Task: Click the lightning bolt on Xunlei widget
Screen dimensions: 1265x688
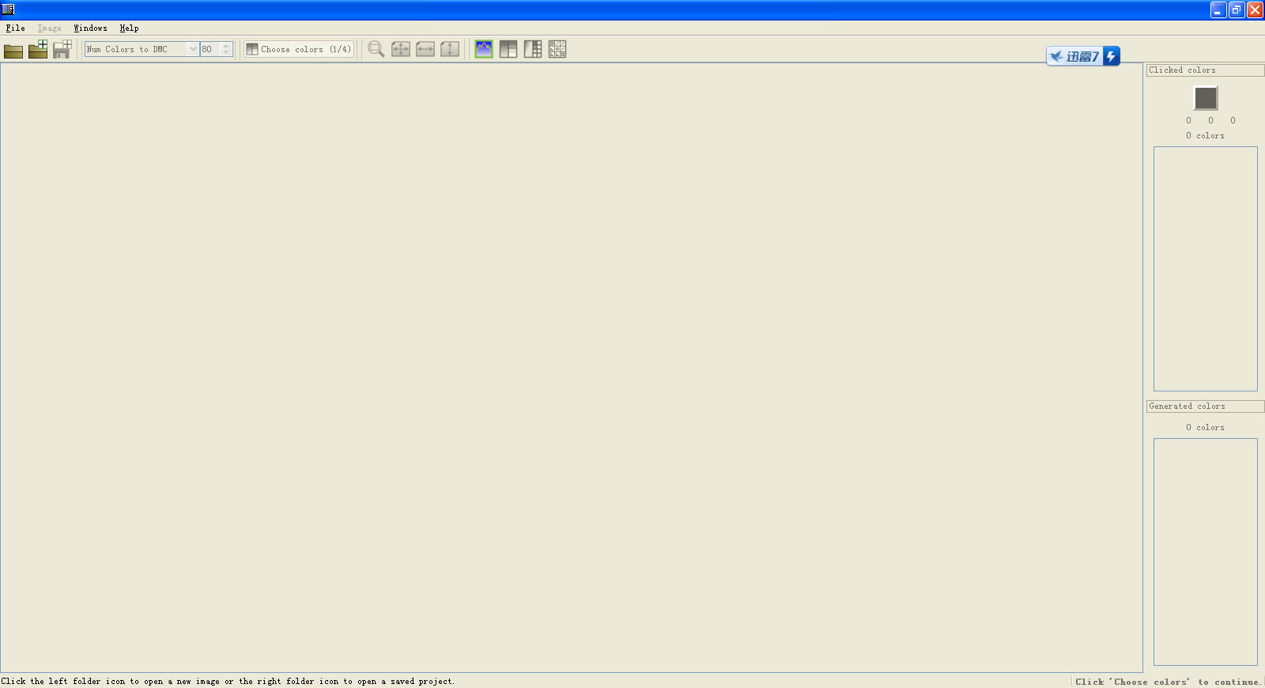Action: 1111,56
